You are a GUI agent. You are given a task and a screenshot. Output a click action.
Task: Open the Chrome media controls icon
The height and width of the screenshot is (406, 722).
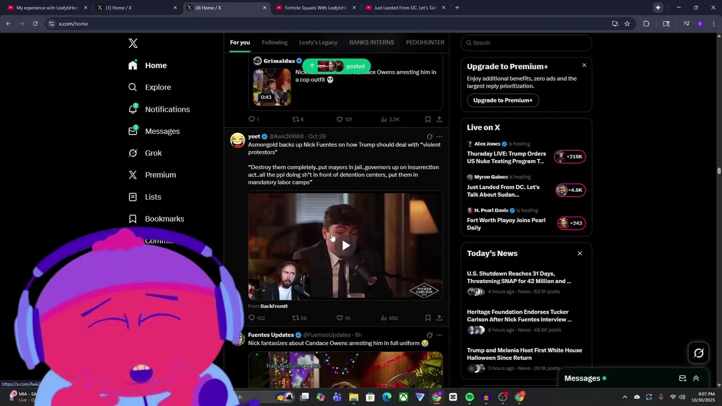[x=686, y=24]
